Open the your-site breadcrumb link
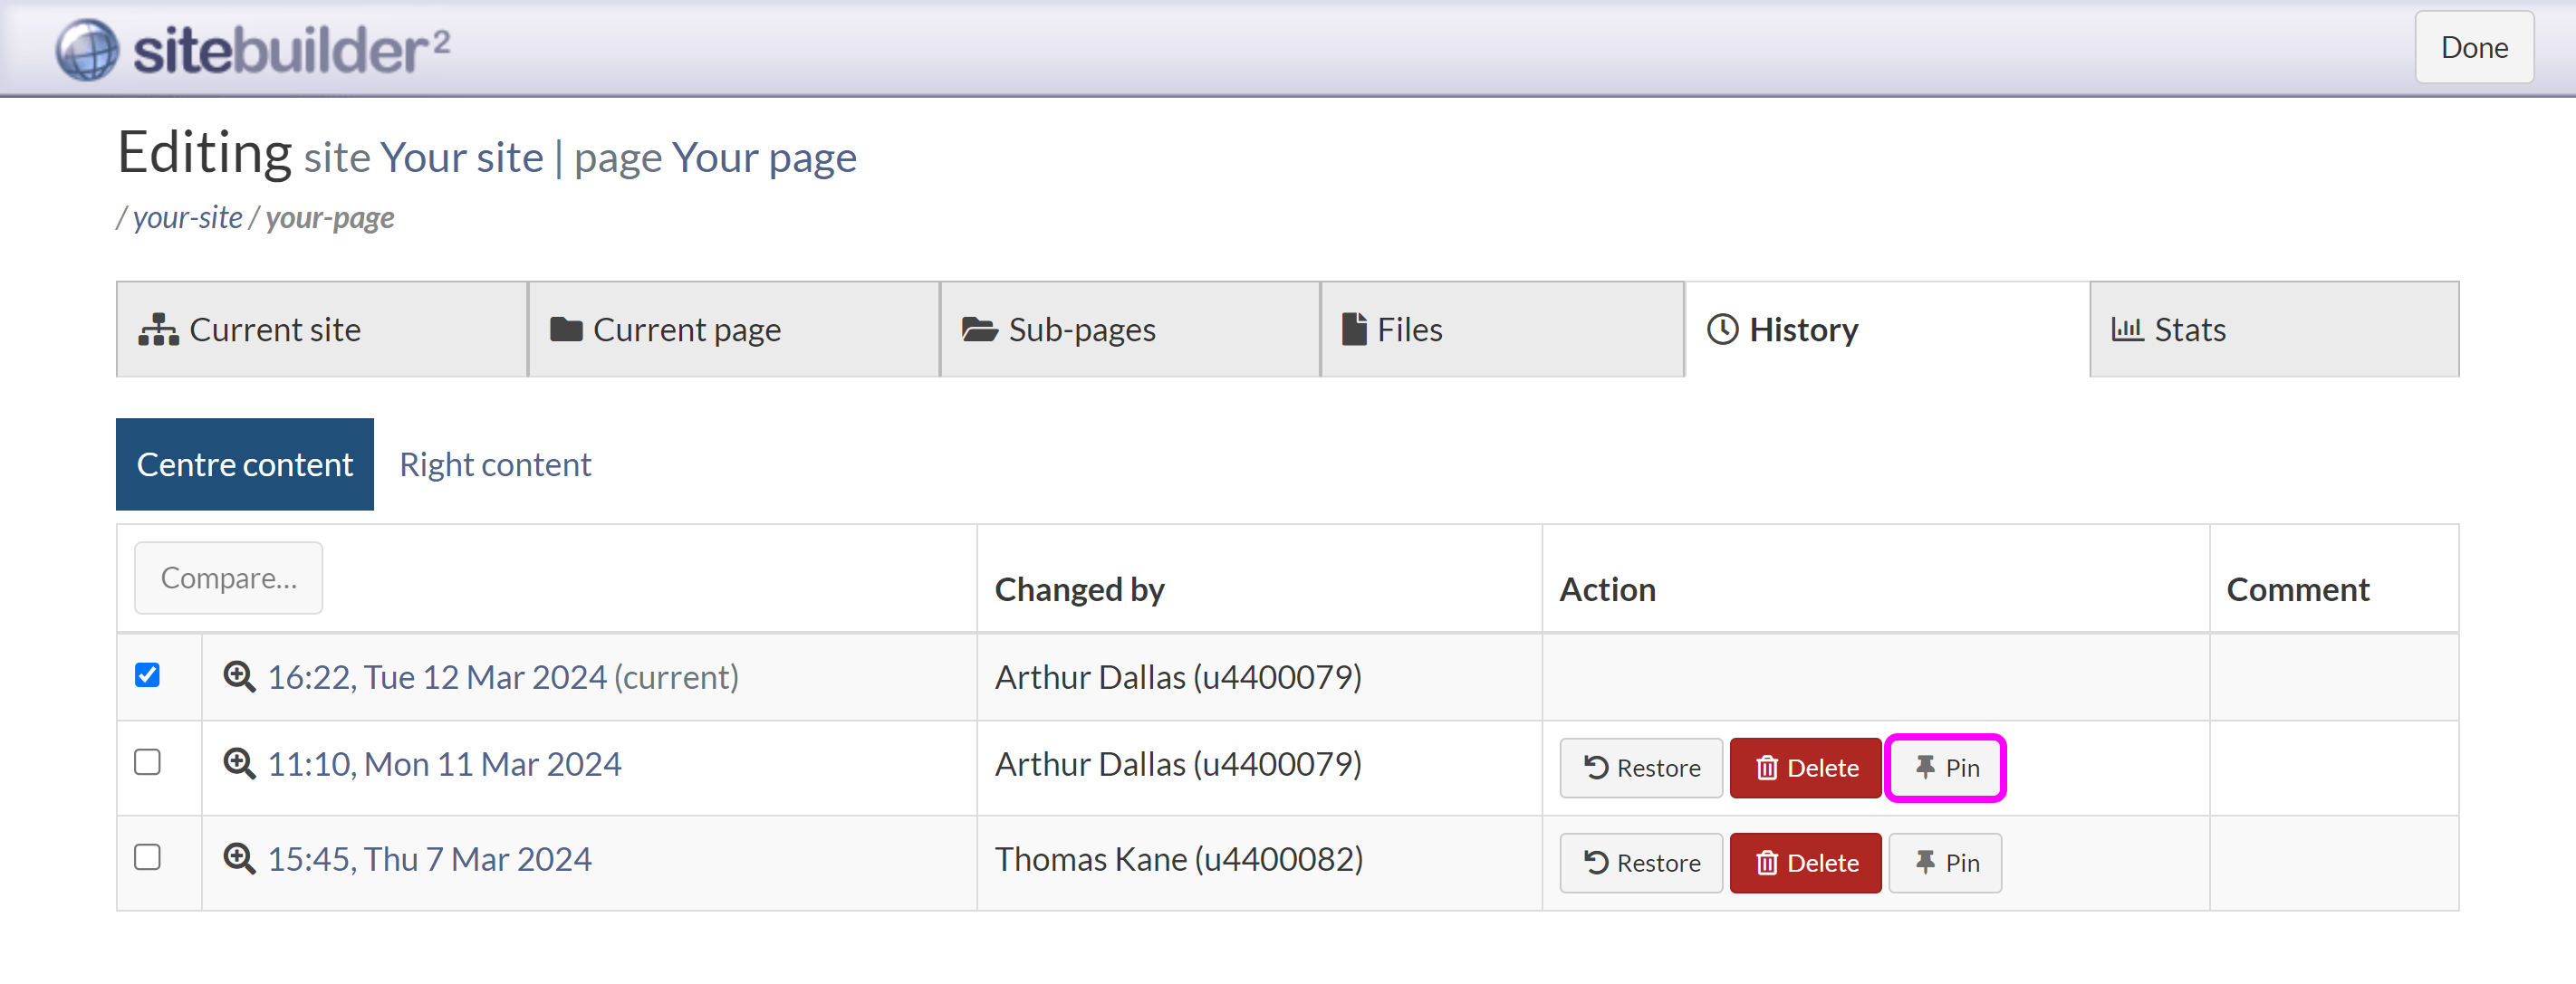 pyautogui.click(x=187, y=218)
